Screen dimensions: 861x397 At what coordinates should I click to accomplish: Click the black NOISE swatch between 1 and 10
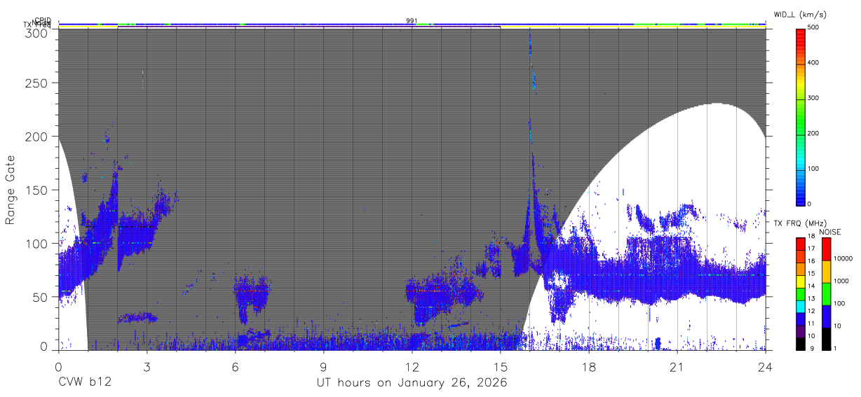coord(826,339)
